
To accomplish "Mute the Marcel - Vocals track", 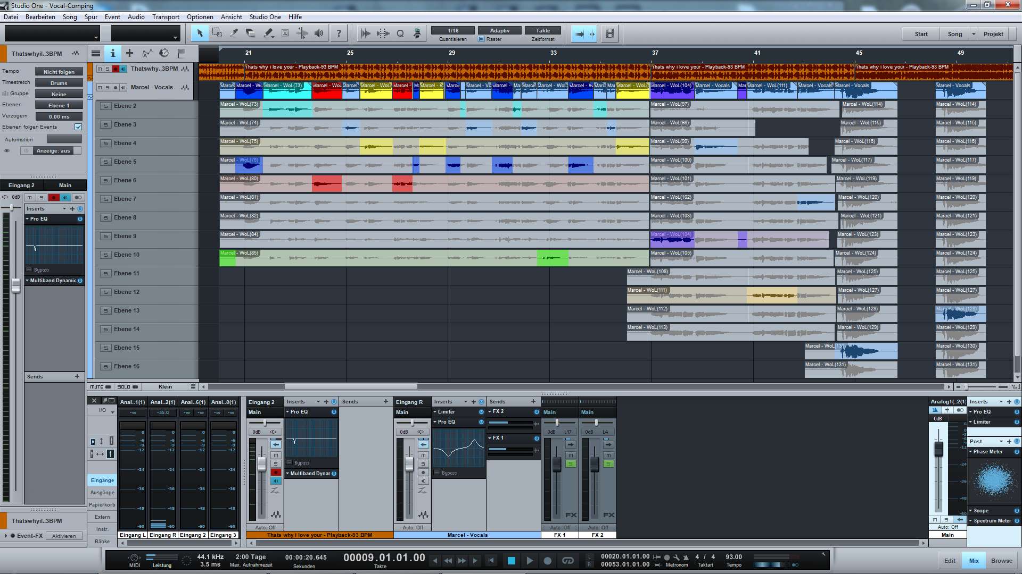I will (100, 87).
